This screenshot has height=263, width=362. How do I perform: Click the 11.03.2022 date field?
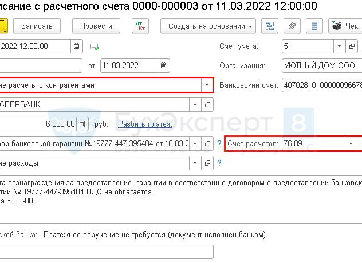pyautogui.click(x=129, y=65)
